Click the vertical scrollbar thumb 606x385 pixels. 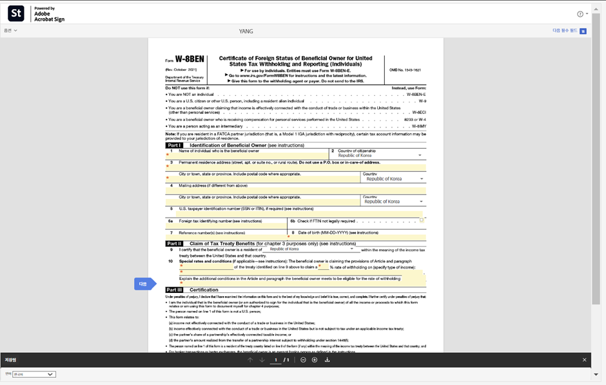pyautogui.click(x=596, y=158)
